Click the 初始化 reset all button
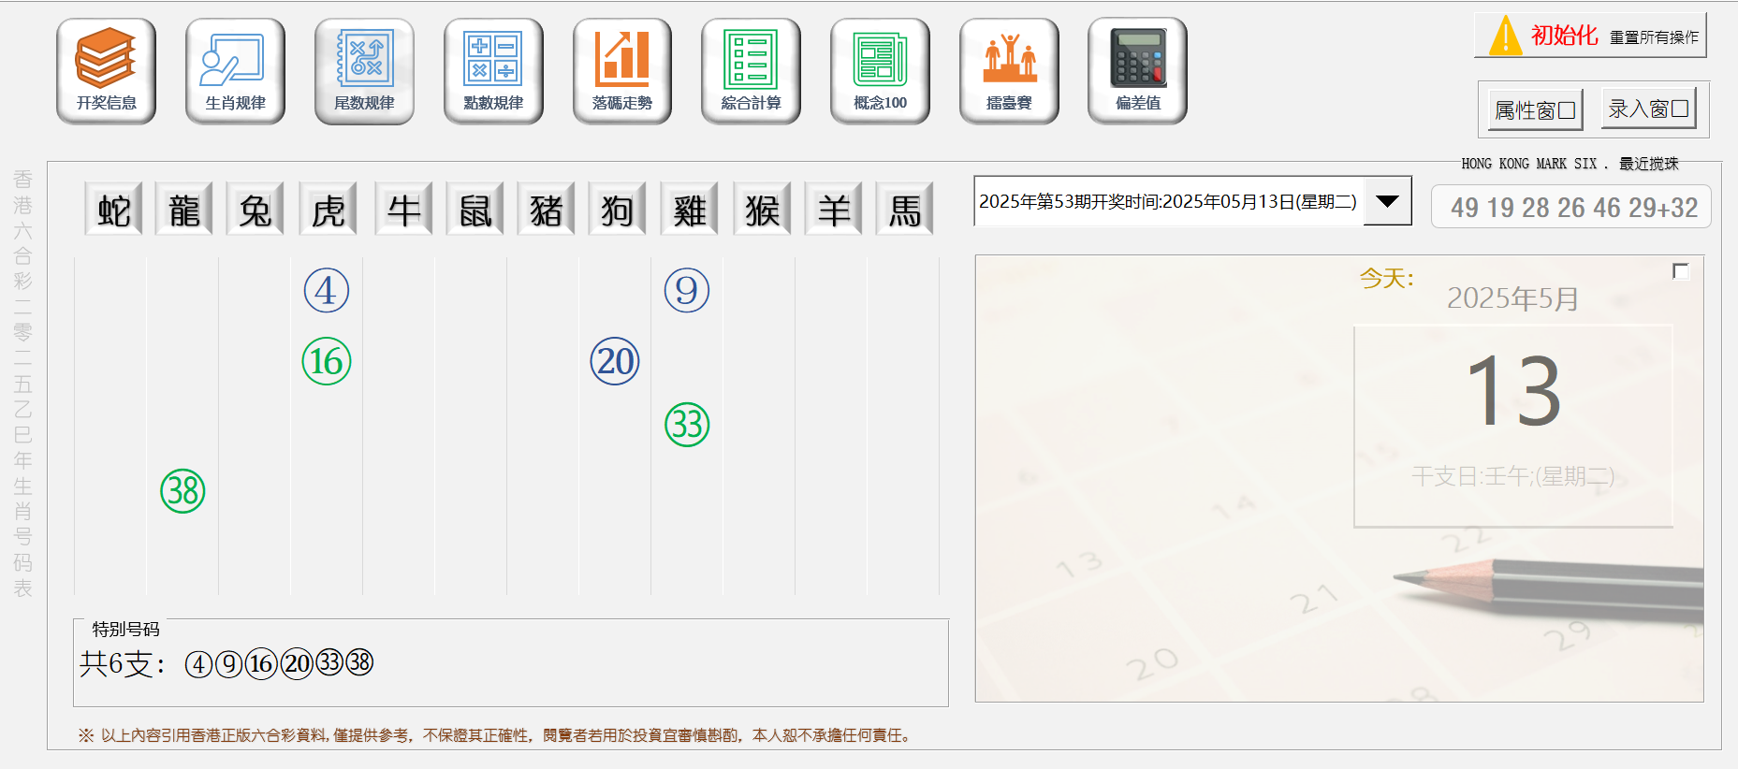1738x769 pixels. pyautogui.click(x=1590, y=36)
